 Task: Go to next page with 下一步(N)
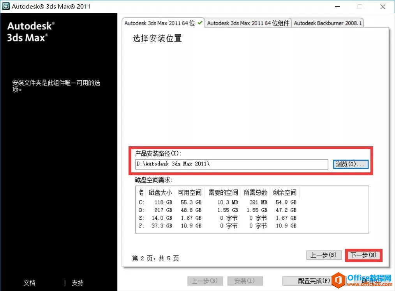pos(363,255)
